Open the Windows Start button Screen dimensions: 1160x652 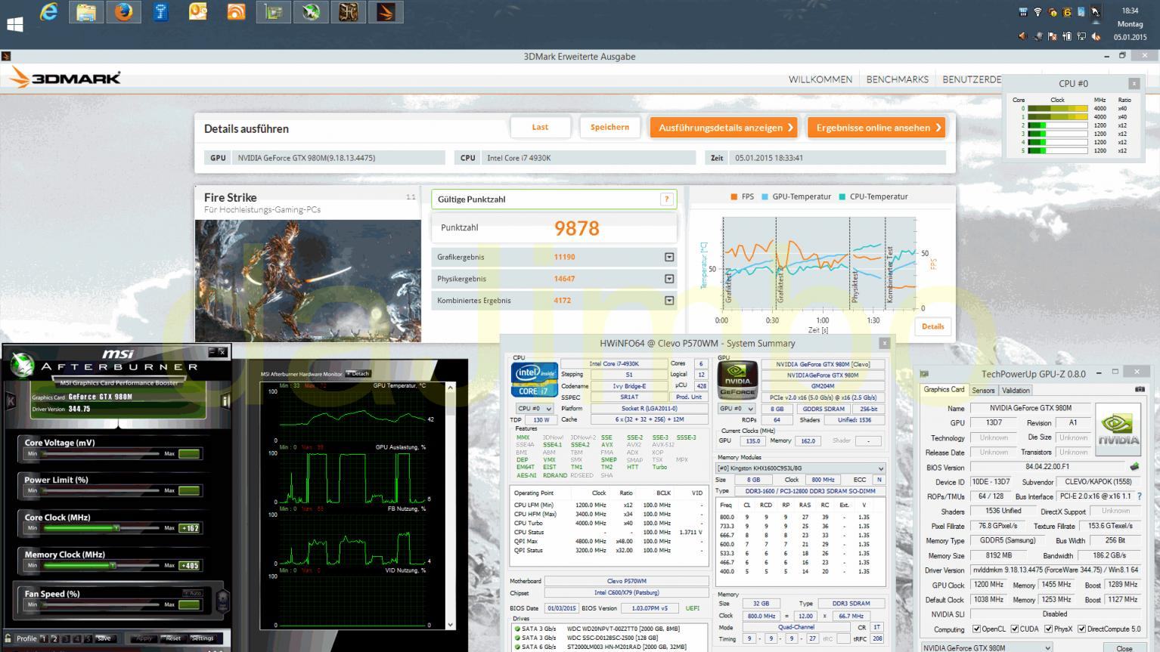click(14, 23)
